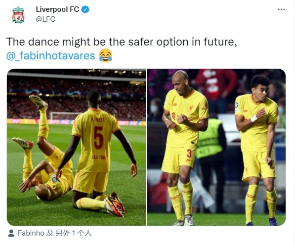Click the person icon beside tagged names
This screenshot has width=295, height=246.
pos(11,233)
